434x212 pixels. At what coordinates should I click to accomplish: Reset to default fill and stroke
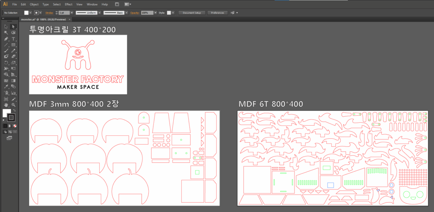pos(3,120)
